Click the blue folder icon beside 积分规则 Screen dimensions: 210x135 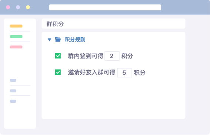pyautogui.click(x=58, y=40)
